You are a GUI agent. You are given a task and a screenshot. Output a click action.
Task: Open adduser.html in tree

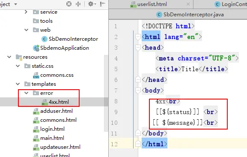point(57,111)
